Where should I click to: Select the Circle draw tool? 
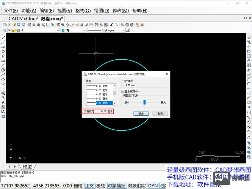pyautogui.click(x=3, y=70)
